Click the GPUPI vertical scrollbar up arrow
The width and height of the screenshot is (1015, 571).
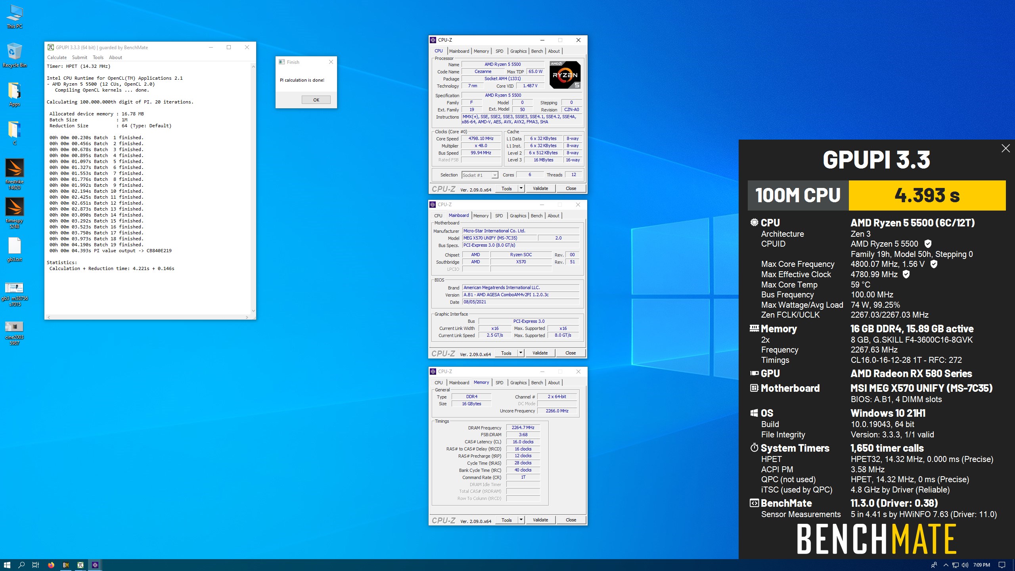click(253, 66)
